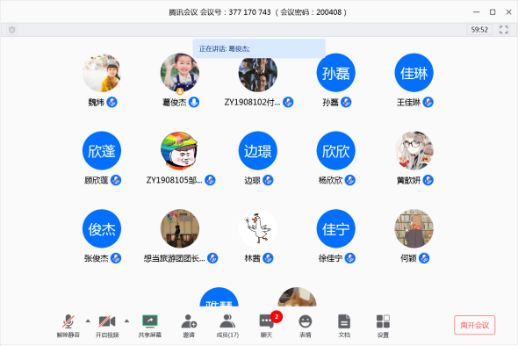
Task: Open the 设置 settings icon
Action: (383, 326)
